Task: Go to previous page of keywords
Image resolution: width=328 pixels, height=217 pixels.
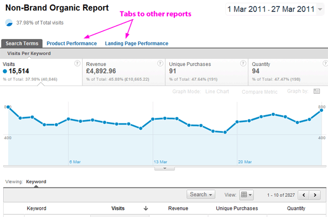Action: click(x=304, y=195)
